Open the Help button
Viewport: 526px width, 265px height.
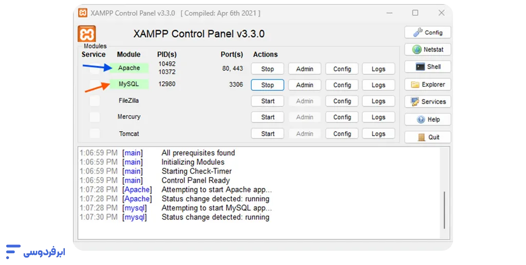tap(428, 119)
